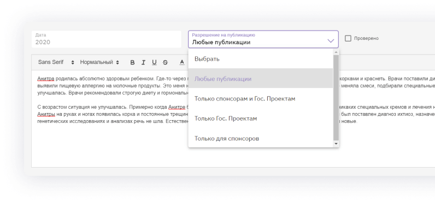This screenshot has height=202, width=435.
Task: Click the text 'С возрастом ситуация не улучшалась'
Action: pos(83,107)
